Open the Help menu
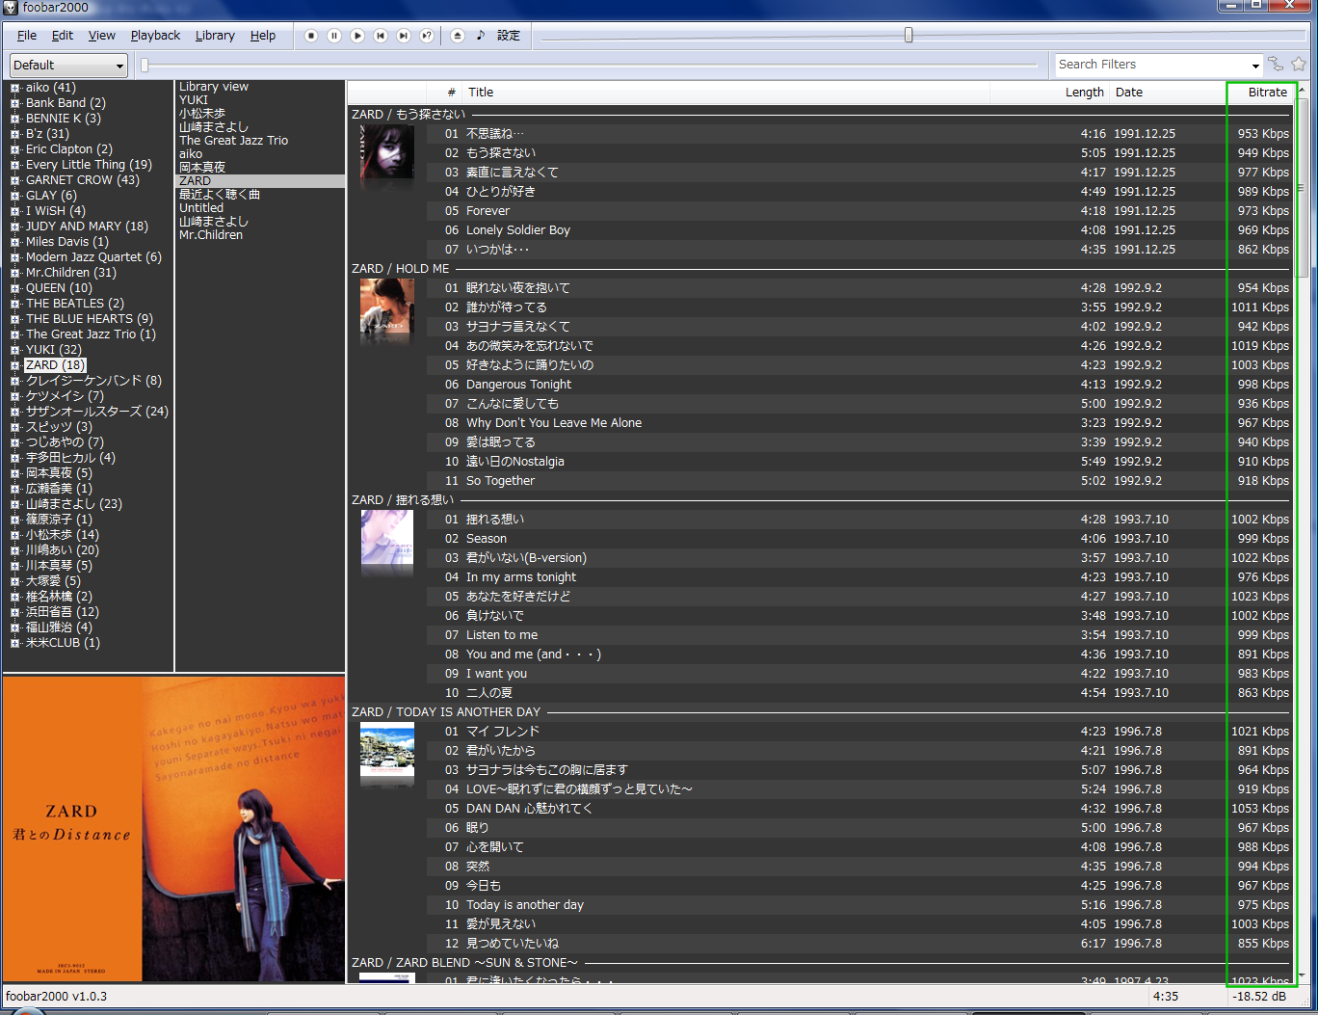Viewport: 1318px width, 1015px height. [x=263, y=36]
